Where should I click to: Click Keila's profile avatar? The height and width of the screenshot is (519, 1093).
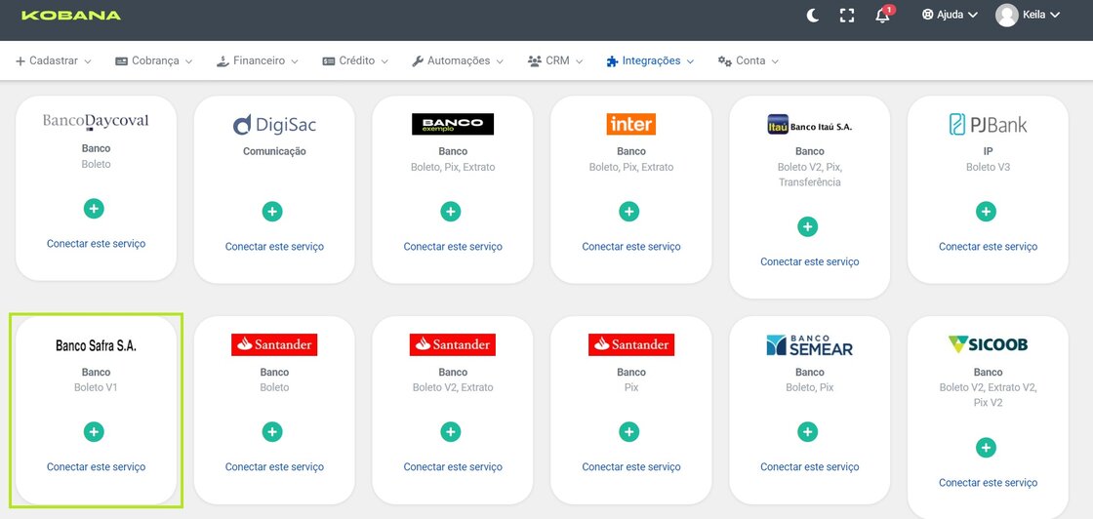click(x=1006, y=16)
